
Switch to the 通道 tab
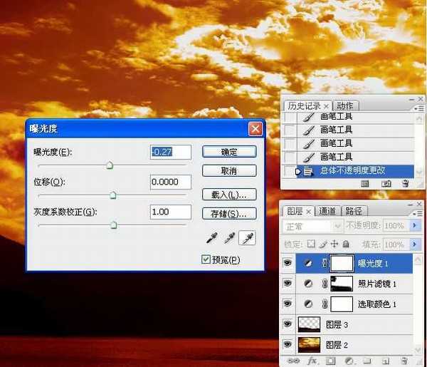327,211
